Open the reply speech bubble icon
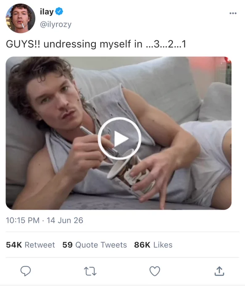Screen dimensions: 245x286 coord(26,271)
